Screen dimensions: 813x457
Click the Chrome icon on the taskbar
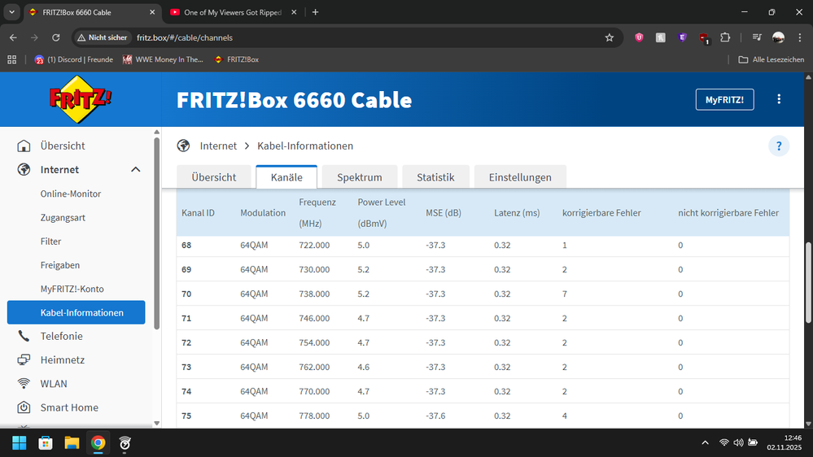[x=98, y=443]
